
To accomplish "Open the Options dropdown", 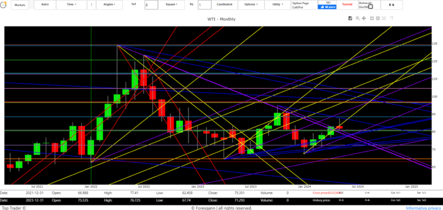I will click(x=251, y=5).
